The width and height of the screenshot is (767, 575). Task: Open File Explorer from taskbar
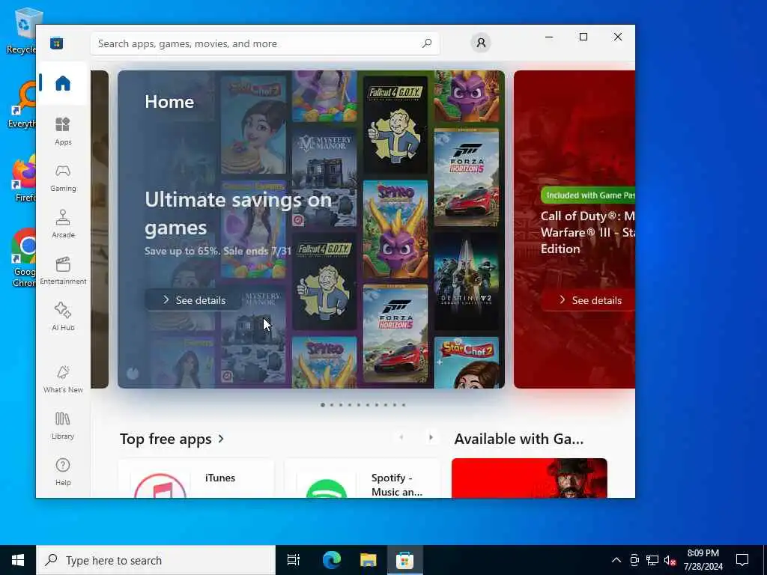pos(368,560)
